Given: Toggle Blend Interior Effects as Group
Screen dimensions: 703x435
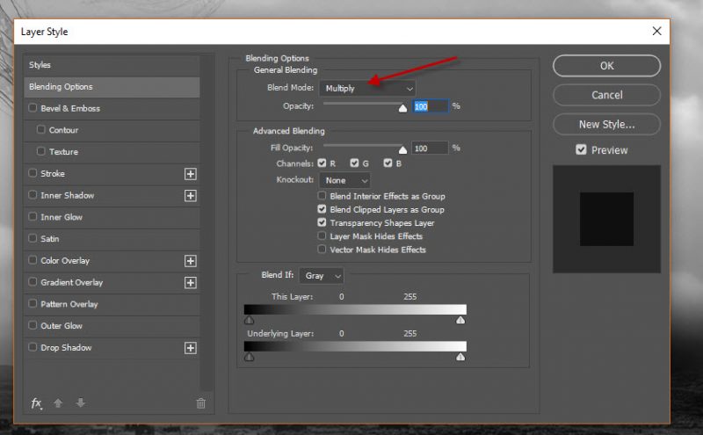Looking at the screenshot, I should (323, 196).
